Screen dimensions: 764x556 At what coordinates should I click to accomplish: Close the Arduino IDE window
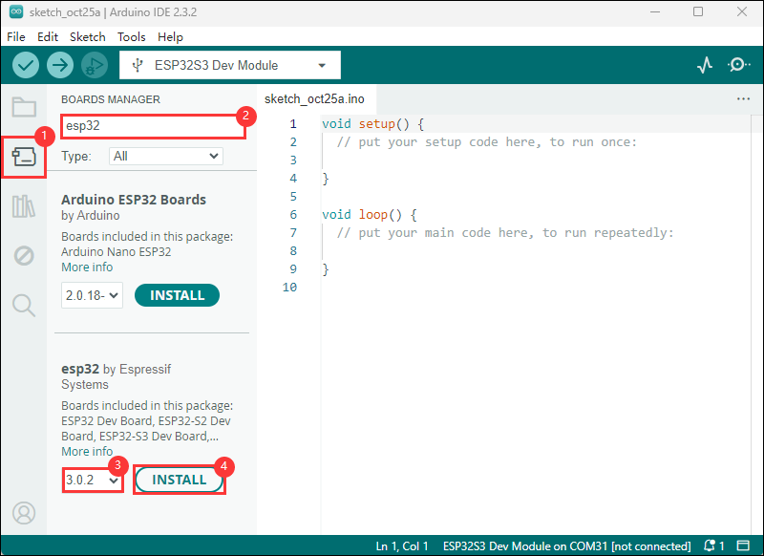(x=742, y=11)
